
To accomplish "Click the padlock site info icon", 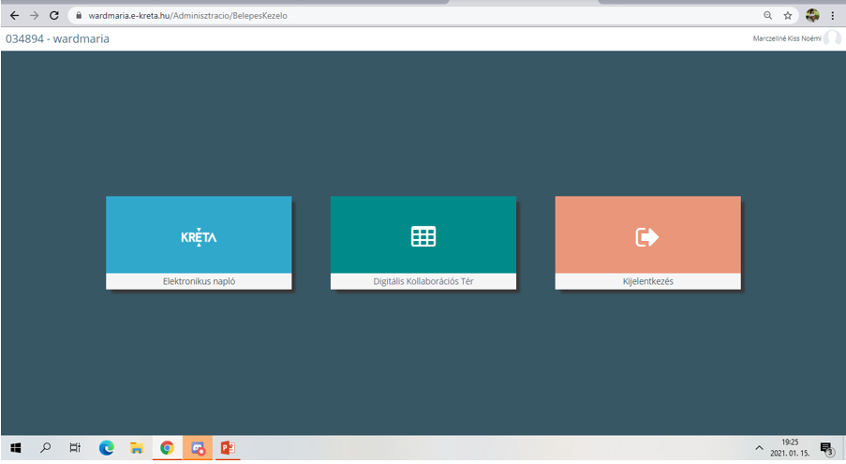I will coord(79,16).
